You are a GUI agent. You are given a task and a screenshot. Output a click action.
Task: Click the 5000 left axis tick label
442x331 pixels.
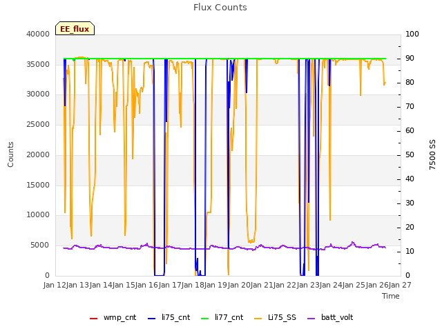click(40, 245)
